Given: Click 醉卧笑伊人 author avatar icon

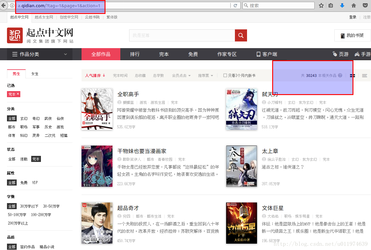Looking at the screenshot, I should (119, 160).
